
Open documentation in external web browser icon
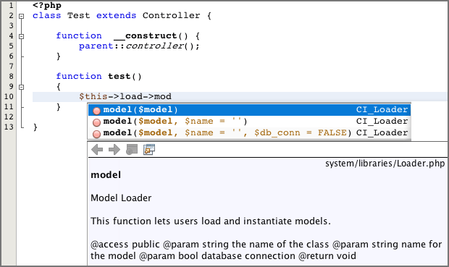click(x=132, y=149)
